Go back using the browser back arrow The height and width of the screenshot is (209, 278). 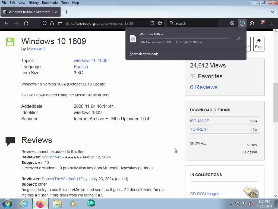tap(7, 23)
